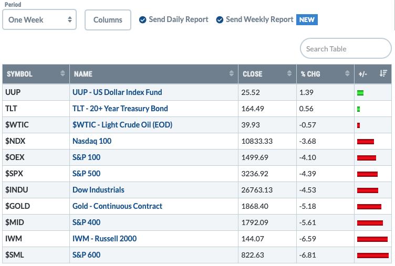Click the red change bar for $SML
395x266 pixels.
pyautogui.click(x=373, y=256)
